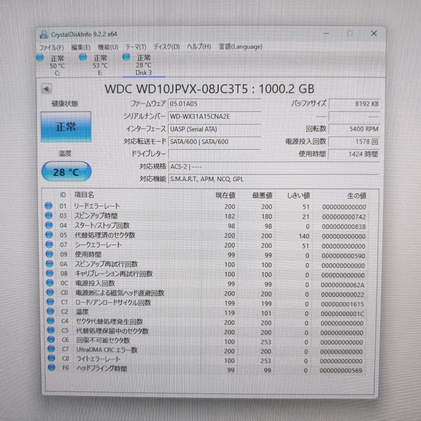The image size is (421, 421).
Task: Click status orb for C7 UltraDMA CRC エラー数
Action: click(x=51, y=349)
